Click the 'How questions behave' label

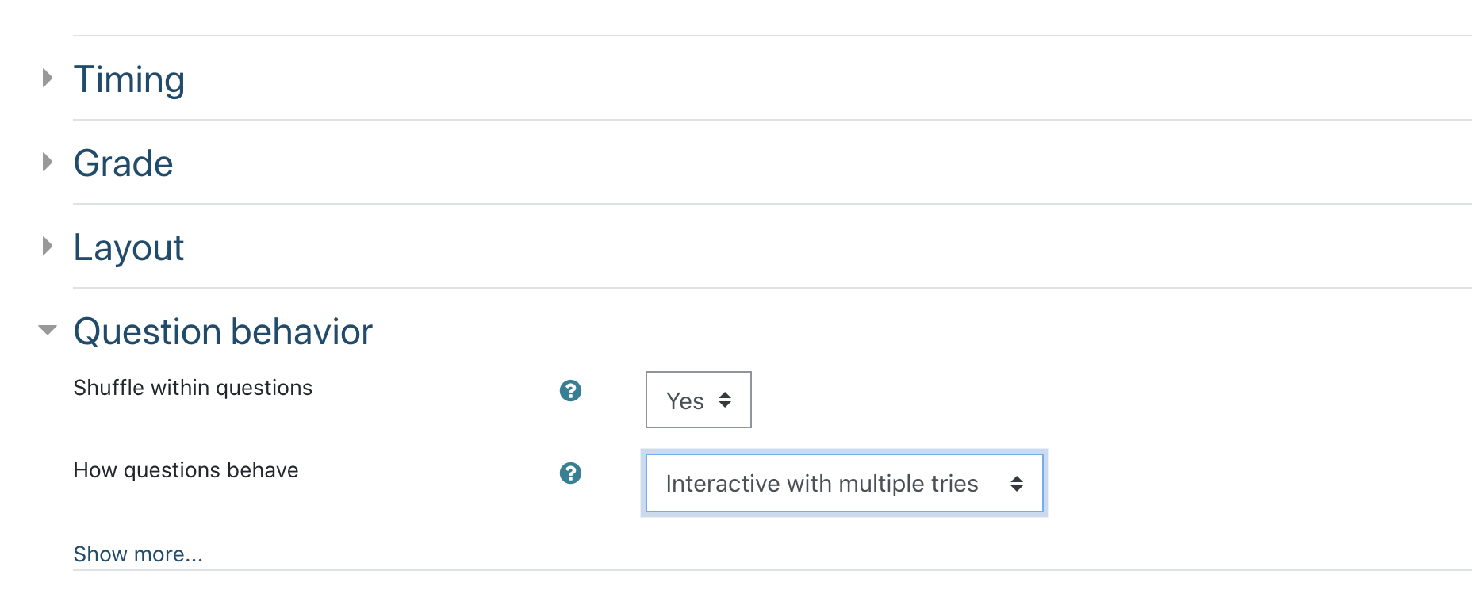186,470
